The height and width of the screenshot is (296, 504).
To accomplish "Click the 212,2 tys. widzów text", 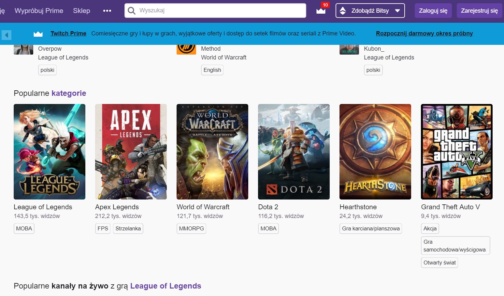I will click(x=118, y=216).
